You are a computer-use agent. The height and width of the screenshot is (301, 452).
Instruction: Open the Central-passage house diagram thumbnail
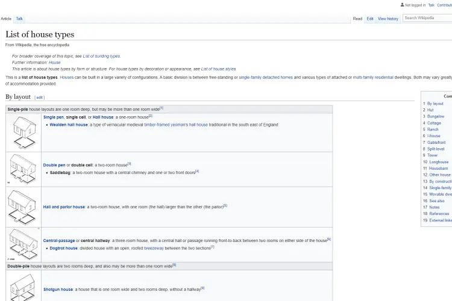tap(24, 244)
